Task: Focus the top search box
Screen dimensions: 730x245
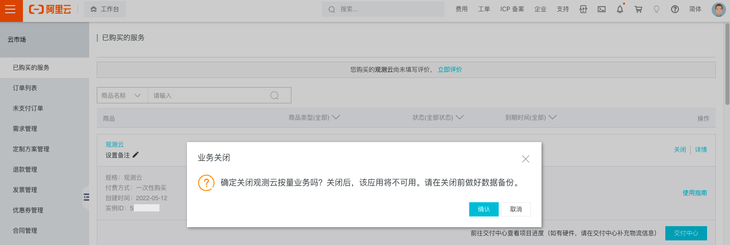Action: [x=383, y=9]
